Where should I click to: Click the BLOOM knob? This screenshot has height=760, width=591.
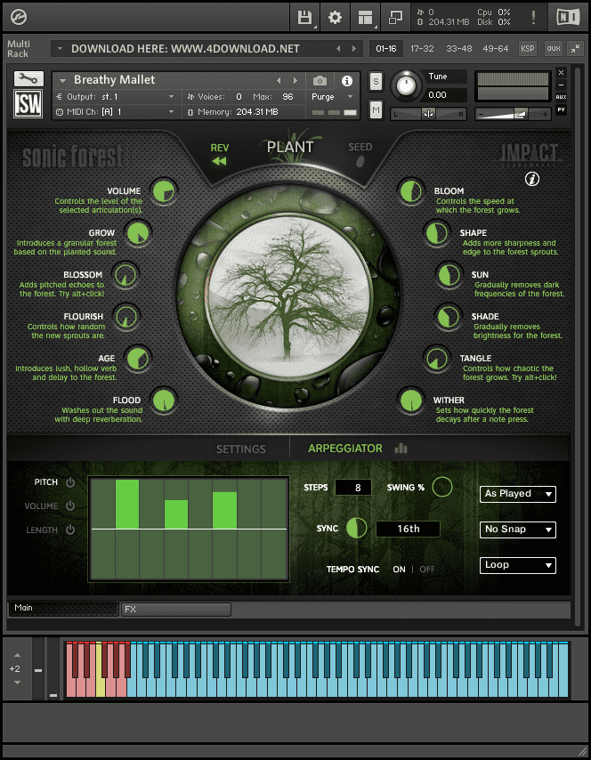pyautogui.click(x=411, y=191)
